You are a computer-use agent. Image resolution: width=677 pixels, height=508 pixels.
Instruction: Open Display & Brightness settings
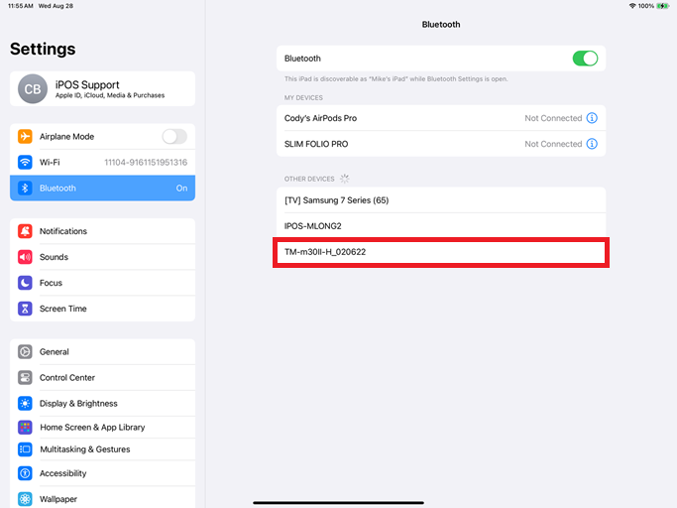tap(102, 404)
